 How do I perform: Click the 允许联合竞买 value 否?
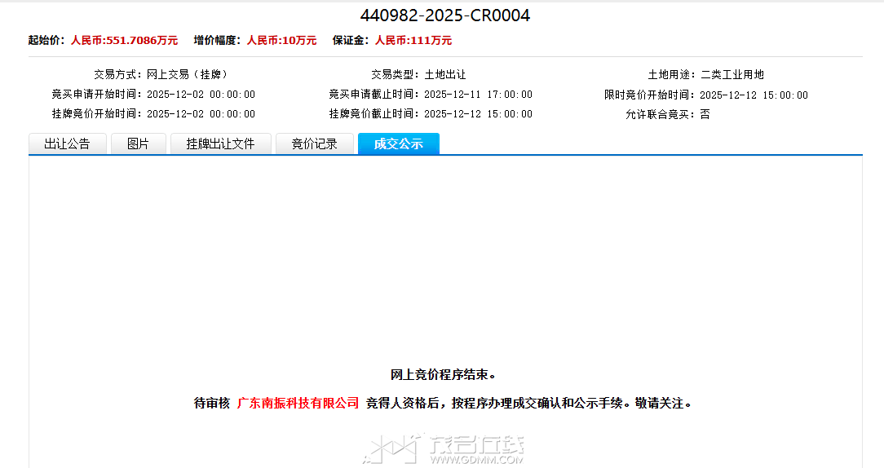tap(705, 114)
